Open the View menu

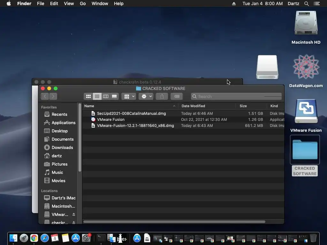click(69, 4)
